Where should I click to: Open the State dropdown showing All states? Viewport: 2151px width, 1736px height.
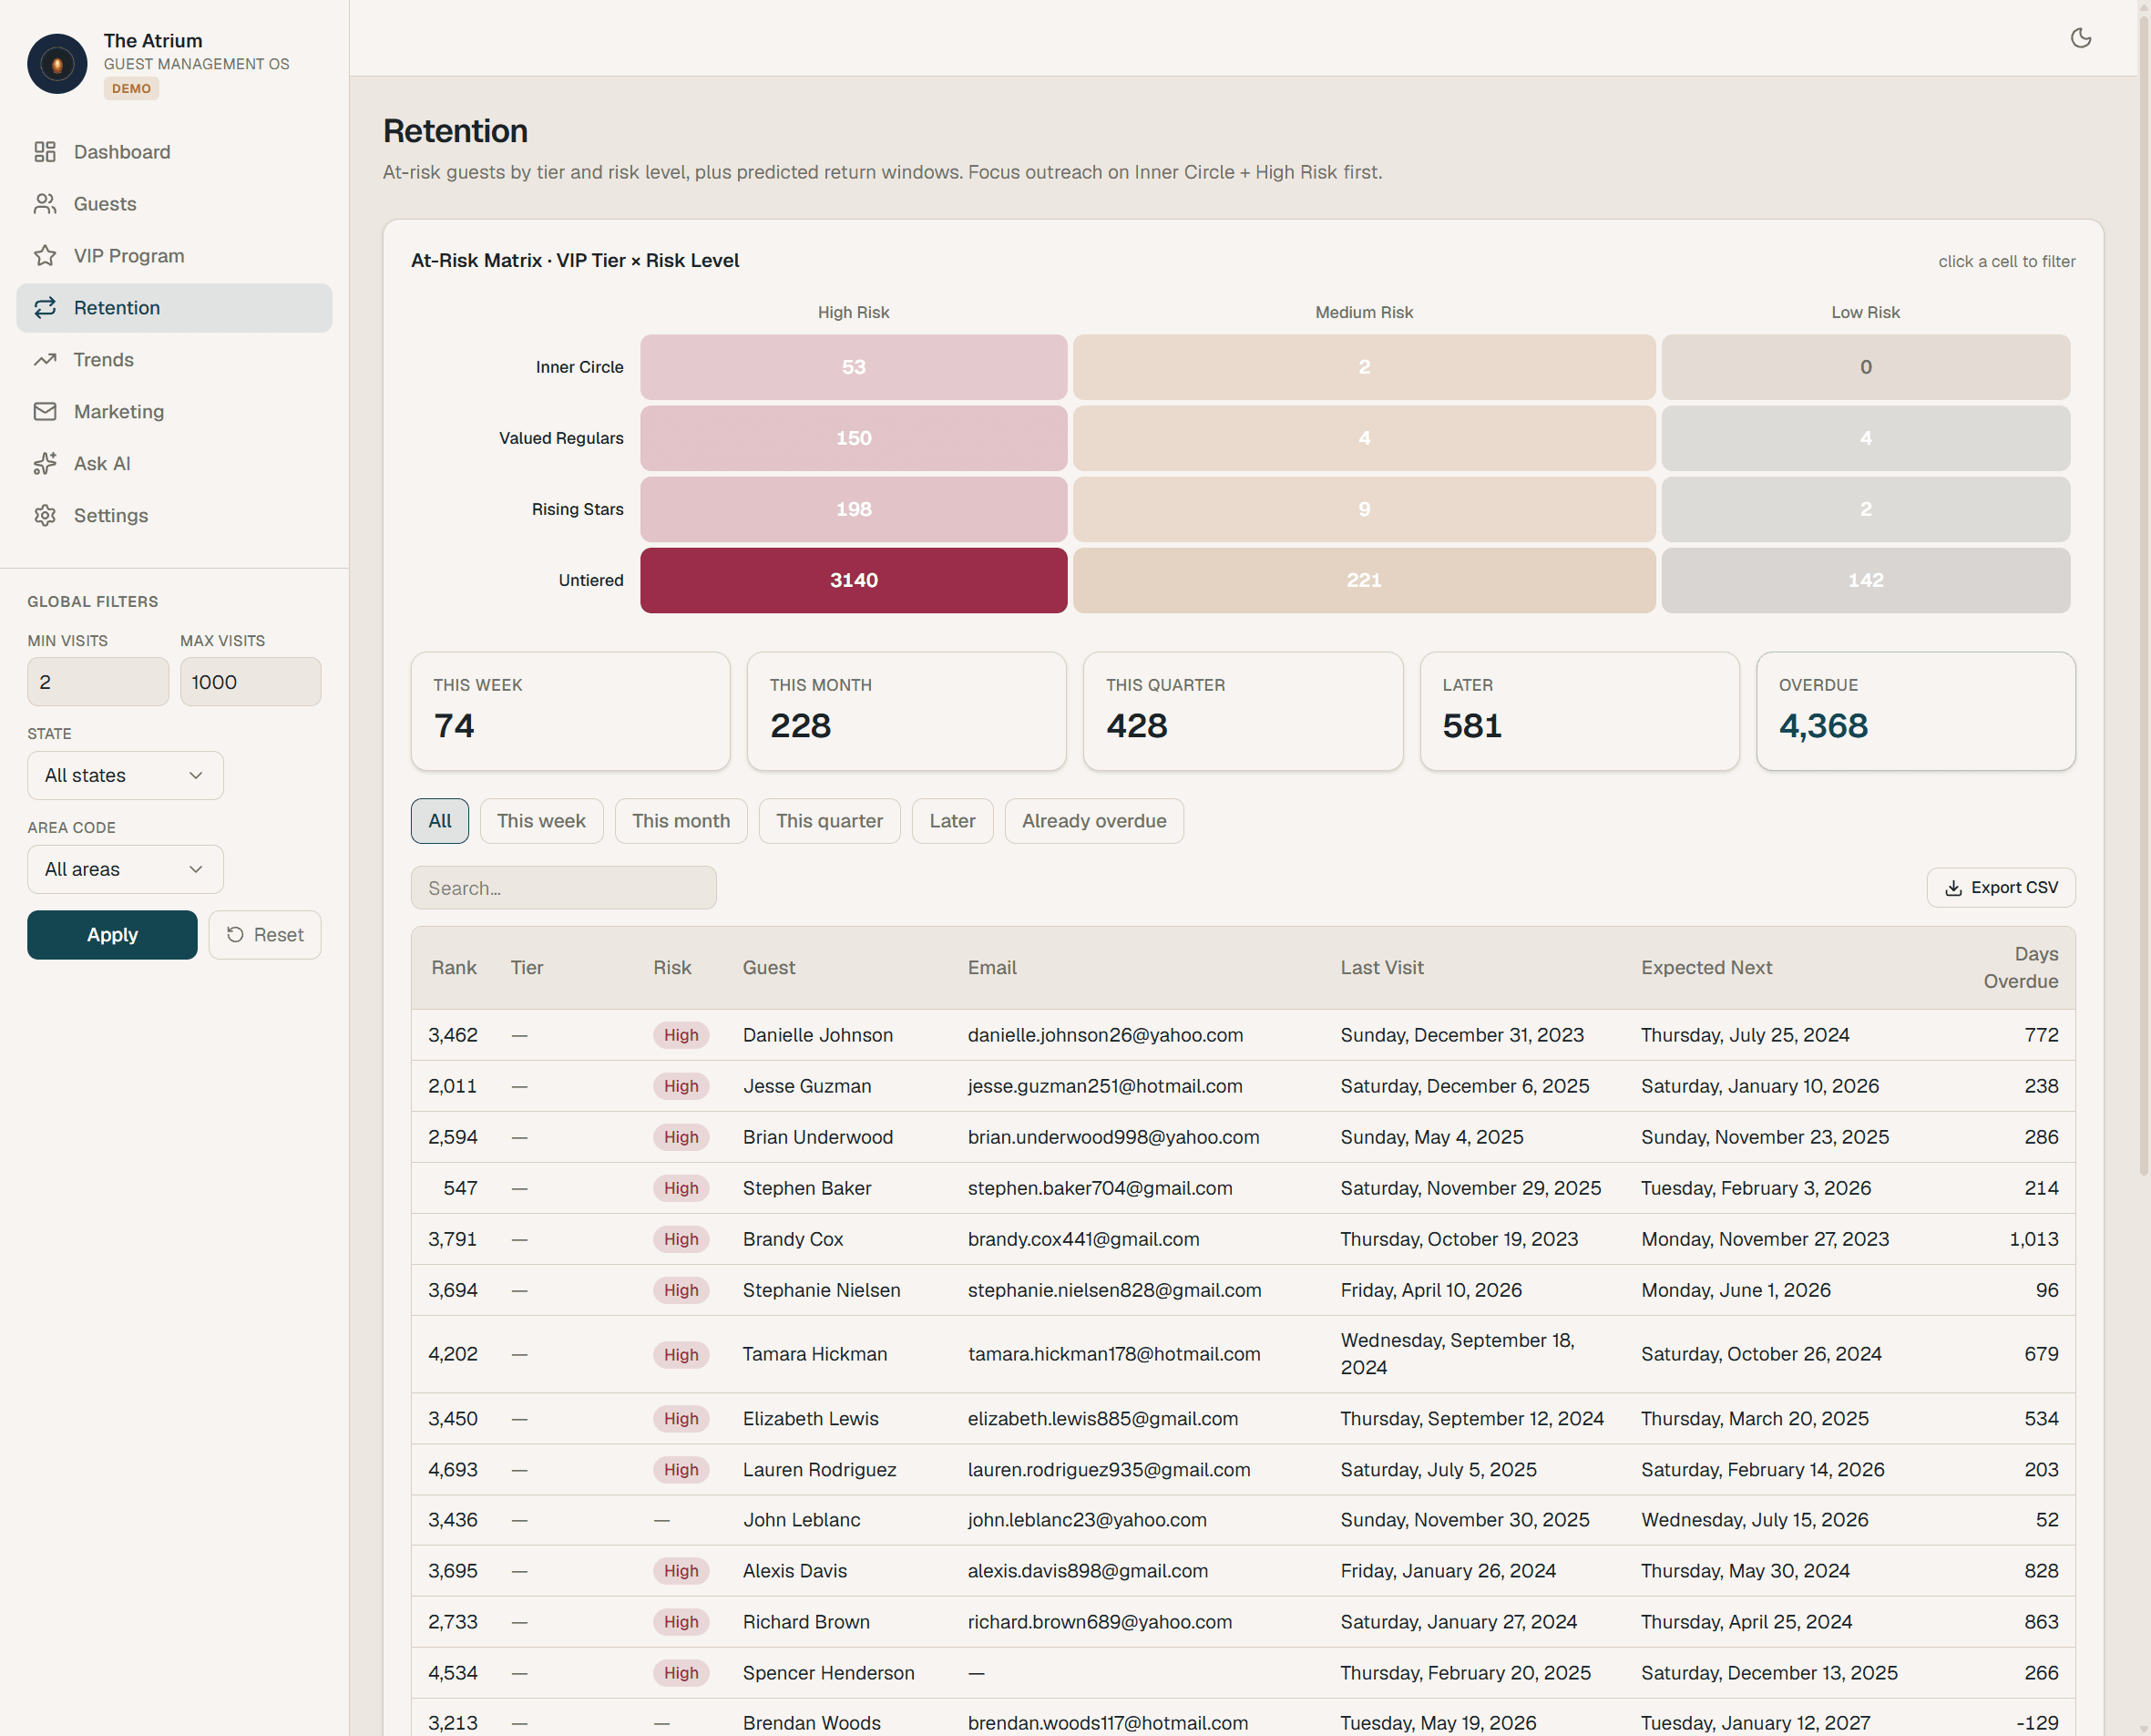coord(125,776)
